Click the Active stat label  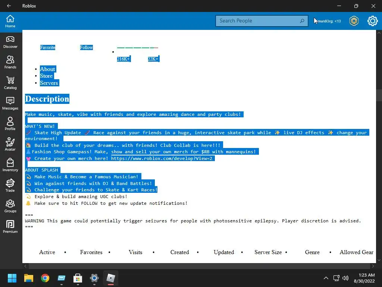coord(47,252)
